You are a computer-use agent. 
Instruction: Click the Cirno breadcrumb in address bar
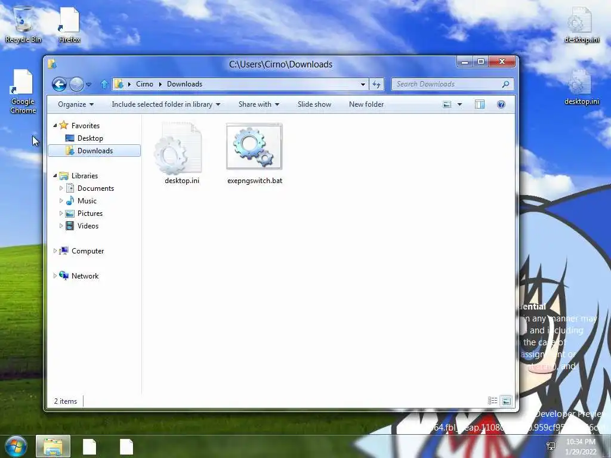pos(144,84)
